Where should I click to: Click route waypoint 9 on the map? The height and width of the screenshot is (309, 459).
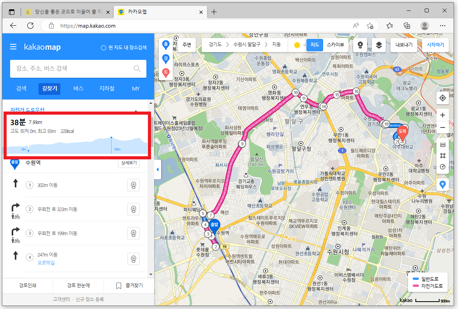click(x=242, y=143)
